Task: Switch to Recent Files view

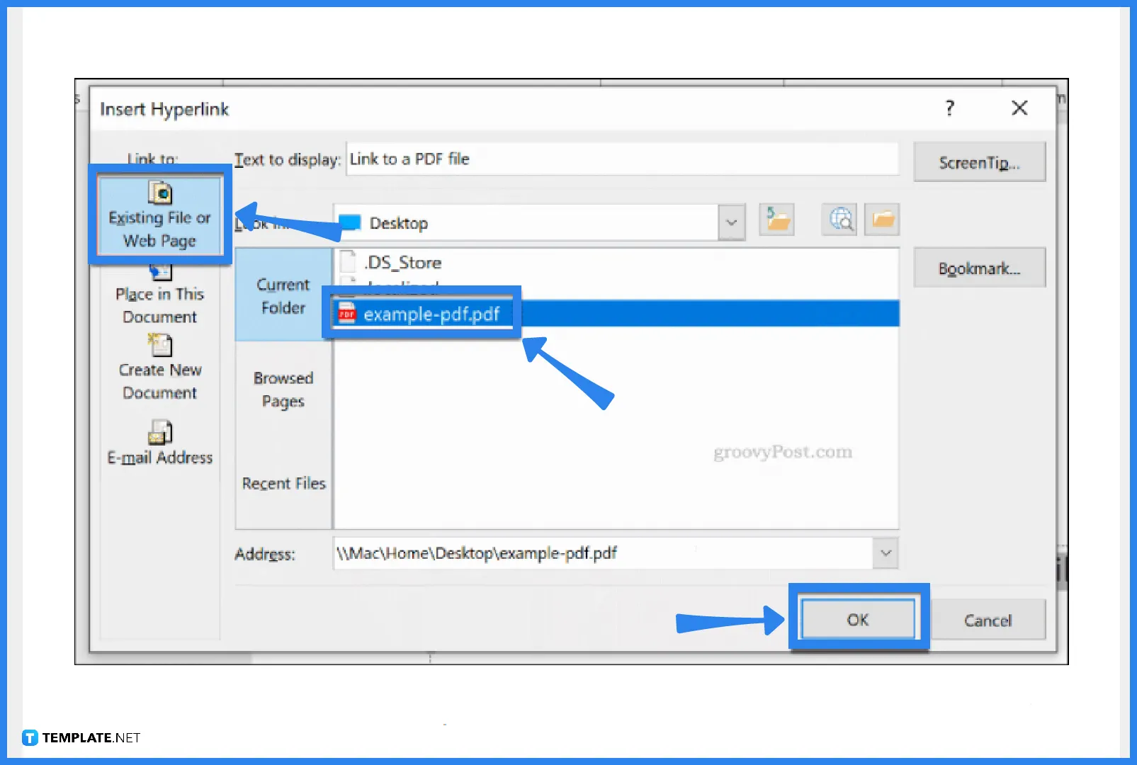Action: point(282,483)
